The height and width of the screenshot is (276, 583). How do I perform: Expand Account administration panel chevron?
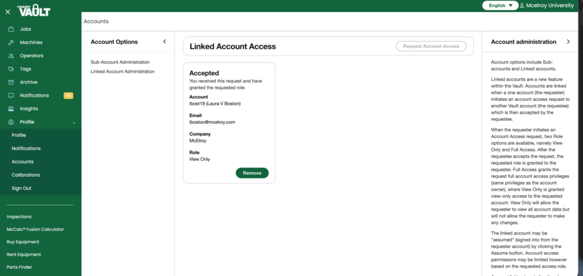(x=568, y=41)
